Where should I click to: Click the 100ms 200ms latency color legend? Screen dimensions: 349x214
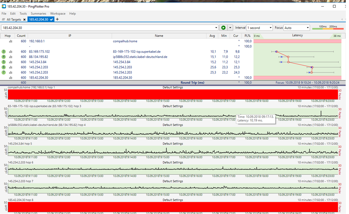point(328,28)
